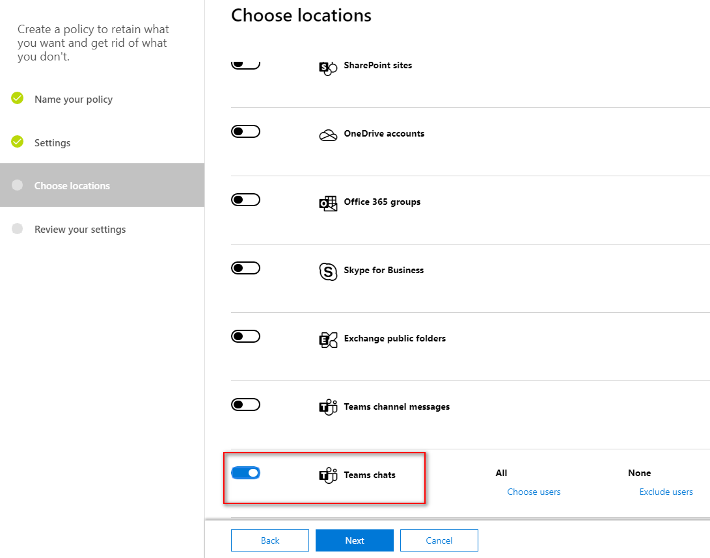
Task: Turn on the Office 365 groups toggle
Action: tap(245, 200)
